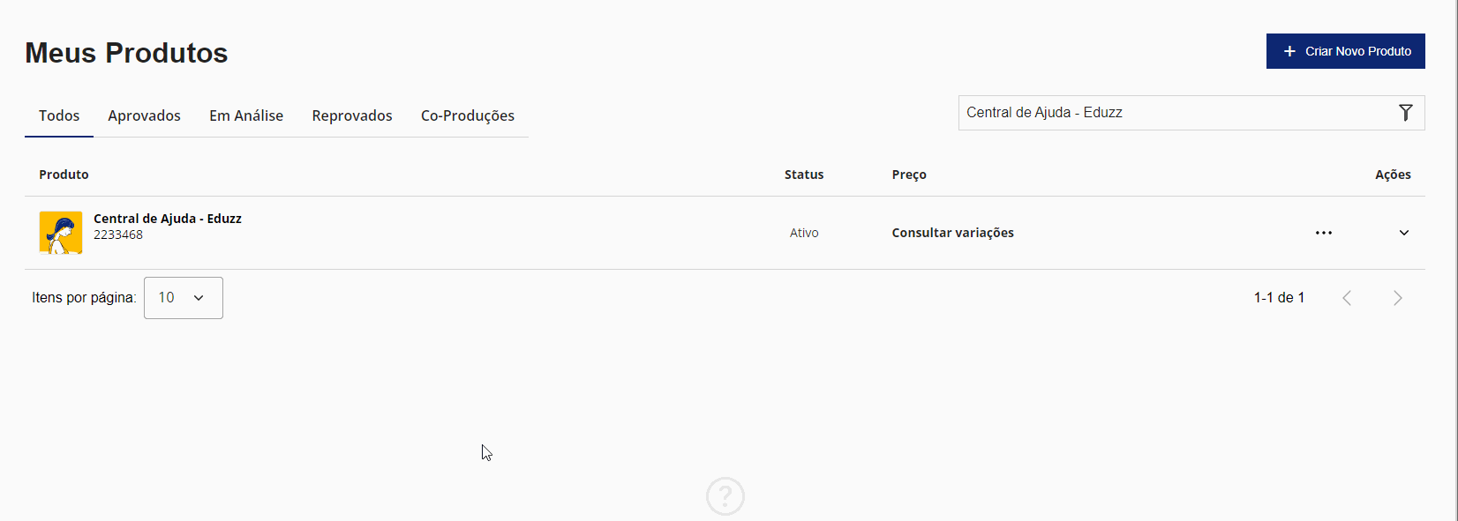Viewport: 1458px width, 521px height.
Task: Open the three-dots actions menu for product
Action: (1323, 233)
